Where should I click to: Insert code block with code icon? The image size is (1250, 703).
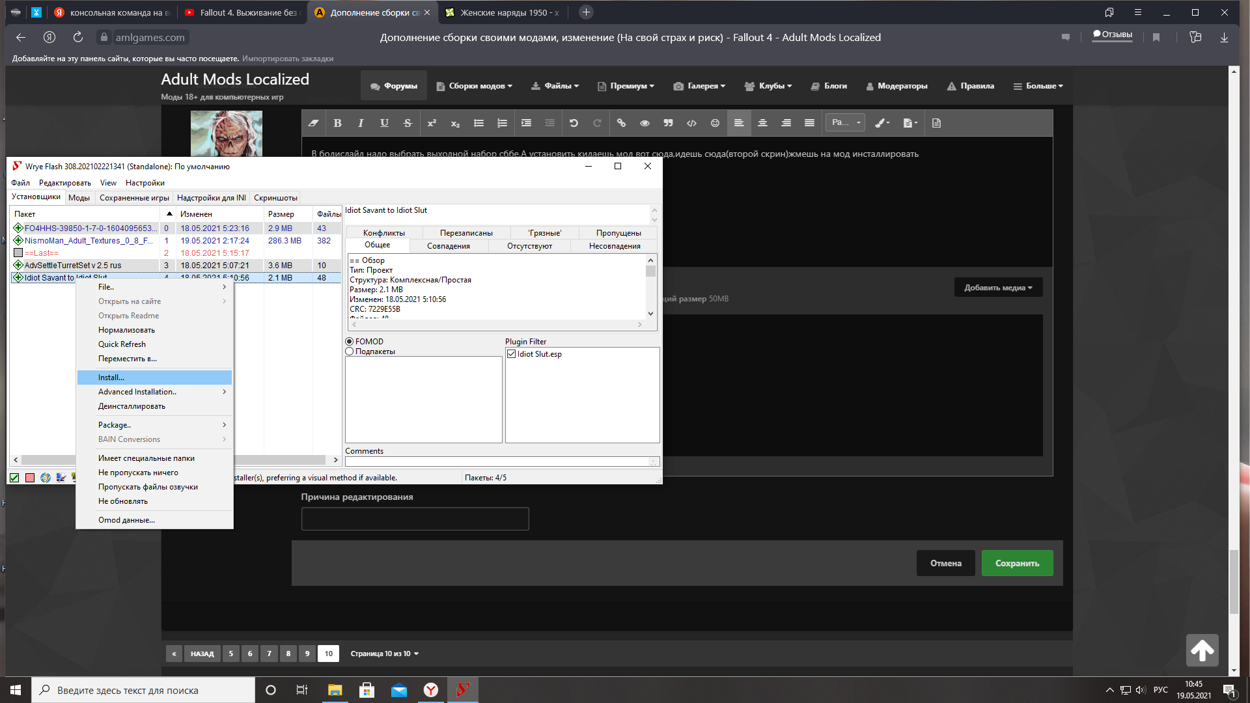[691, 123]
